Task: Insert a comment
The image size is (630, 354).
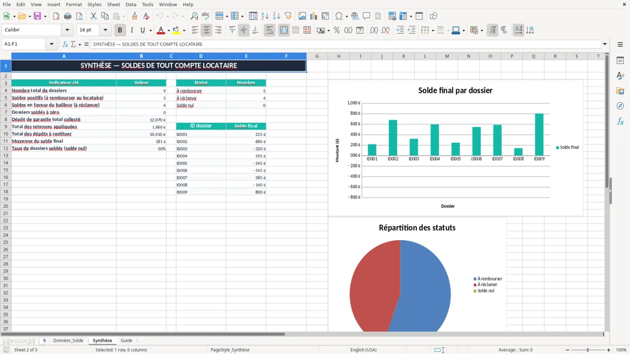Action: 366,16
